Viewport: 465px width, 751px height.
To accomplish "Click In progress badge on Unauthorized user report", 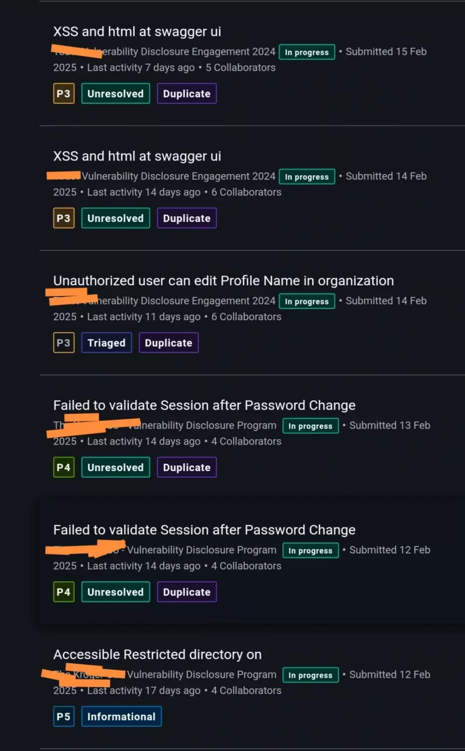I will [307, 301].
